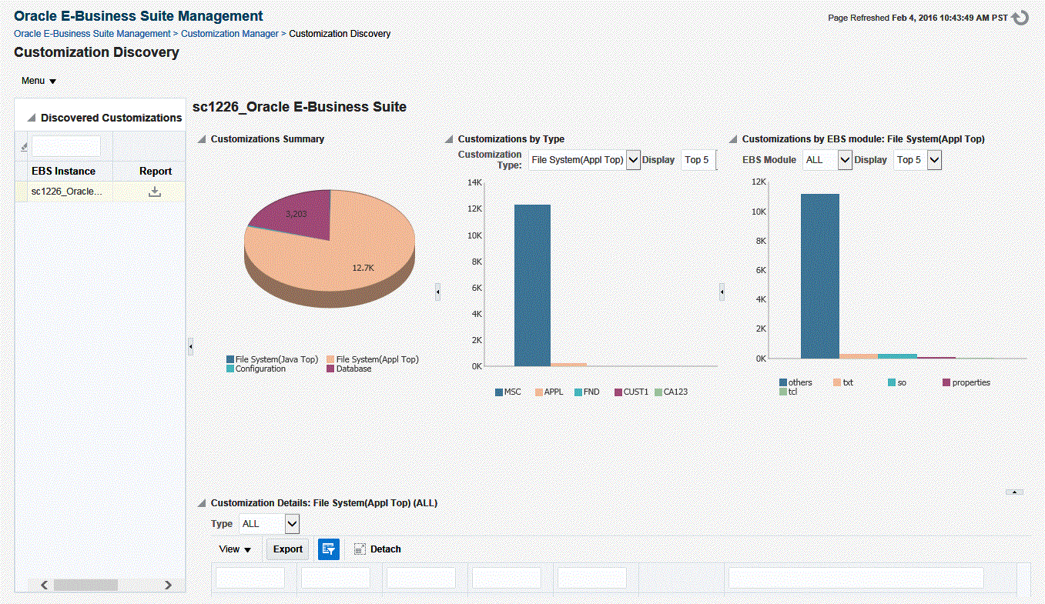1045x604 pixels.
Task: Open the Type ALL dropdown
Action: pos(292,523)
